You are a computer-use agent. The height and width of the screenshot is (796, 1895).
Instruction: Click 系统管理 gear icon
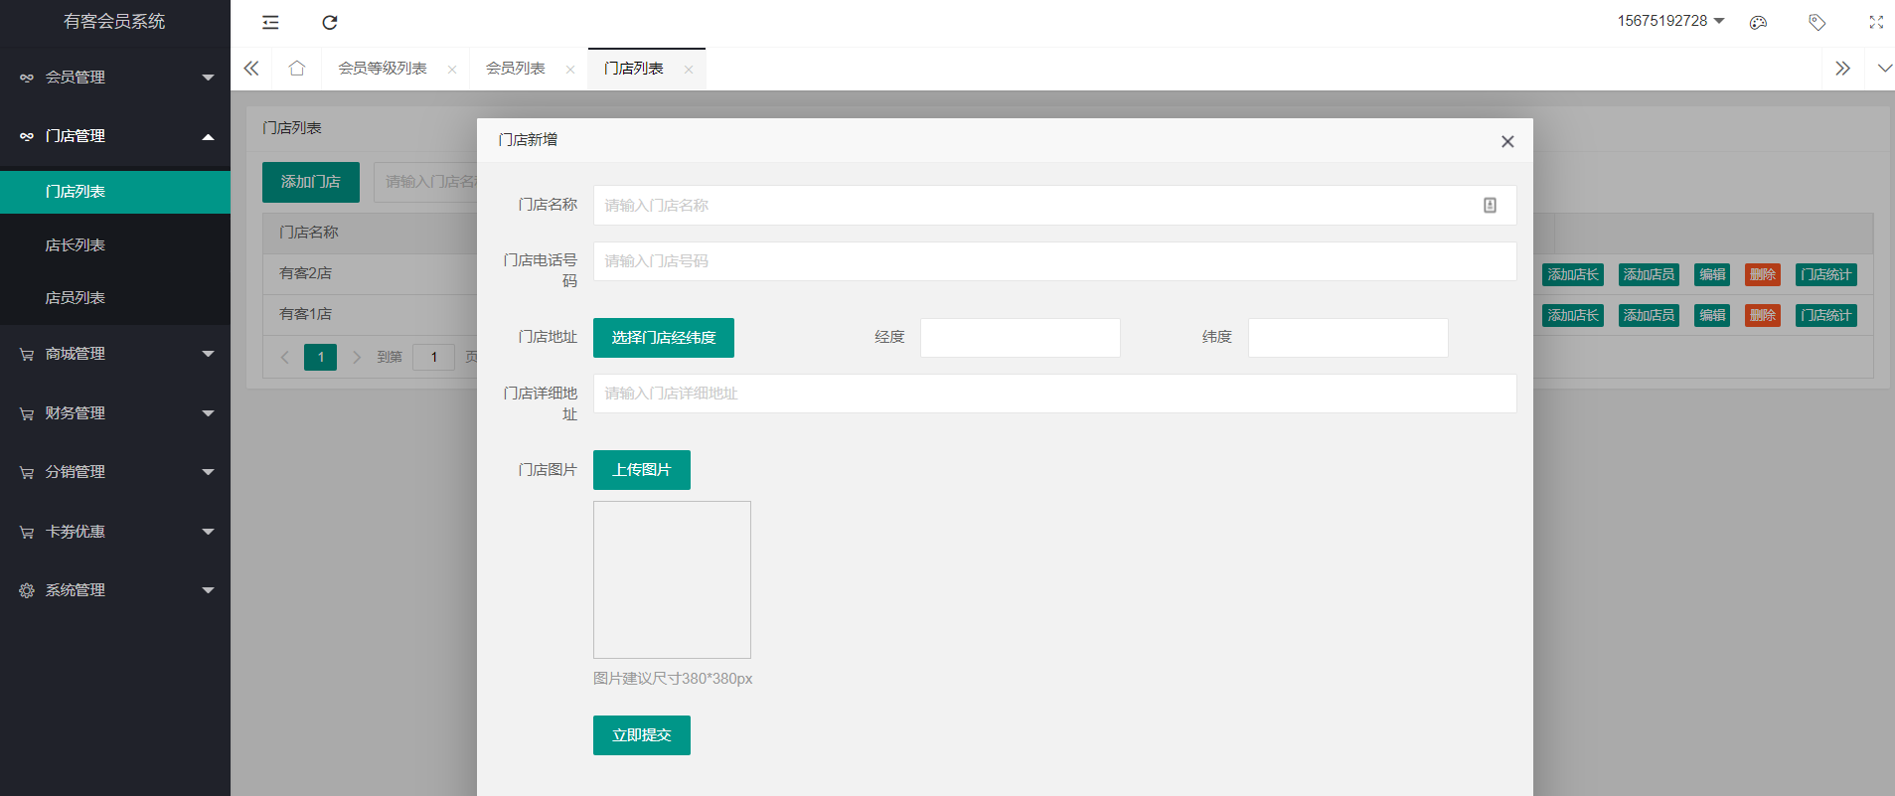pyautogui.click(x=27, y=591)
